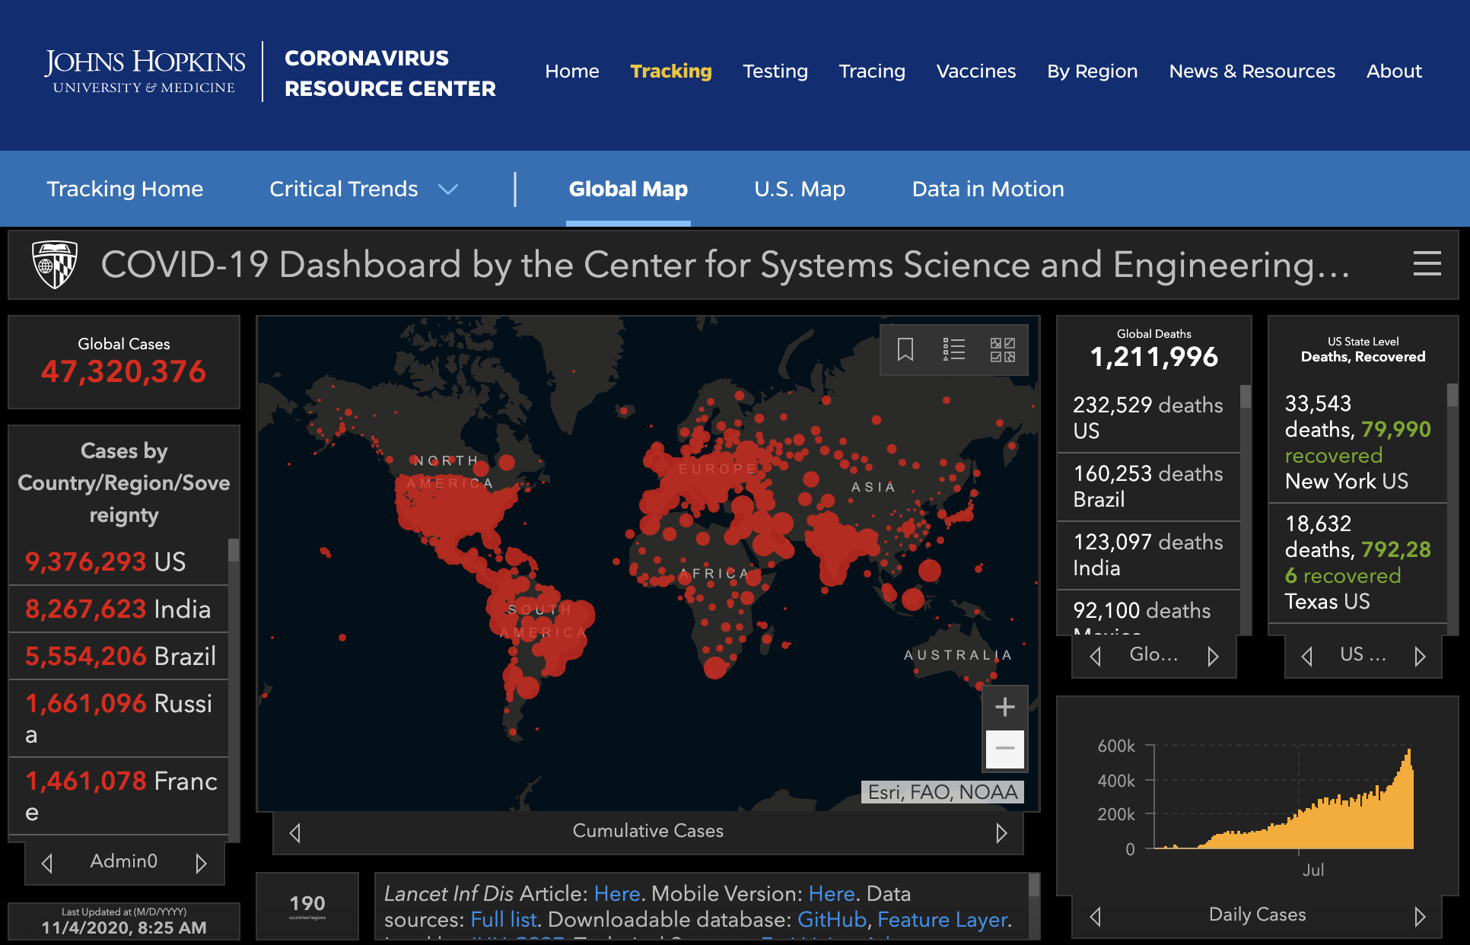This screenshot has height=945, width=1470.
Task: Select Vaccines in the top navigation
Action: point(975,72)
